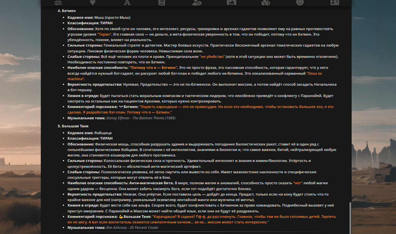Click the heading "4. Бэтмен"
396x234 pixels.
point(66,11)
